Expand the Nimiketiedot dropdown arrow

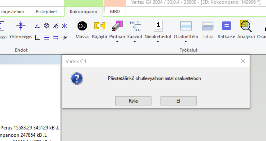tap(158, 42)
